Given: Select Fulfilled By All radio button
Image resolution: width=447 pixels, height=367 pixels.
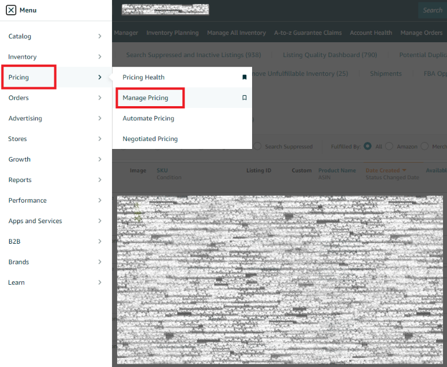Looking at the screenshot, I should coord(368,146).
